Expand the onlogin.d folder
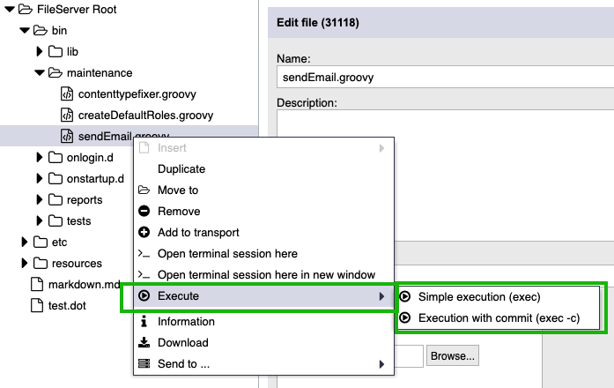This screenshot has height=388, width=614. point(40,158)
